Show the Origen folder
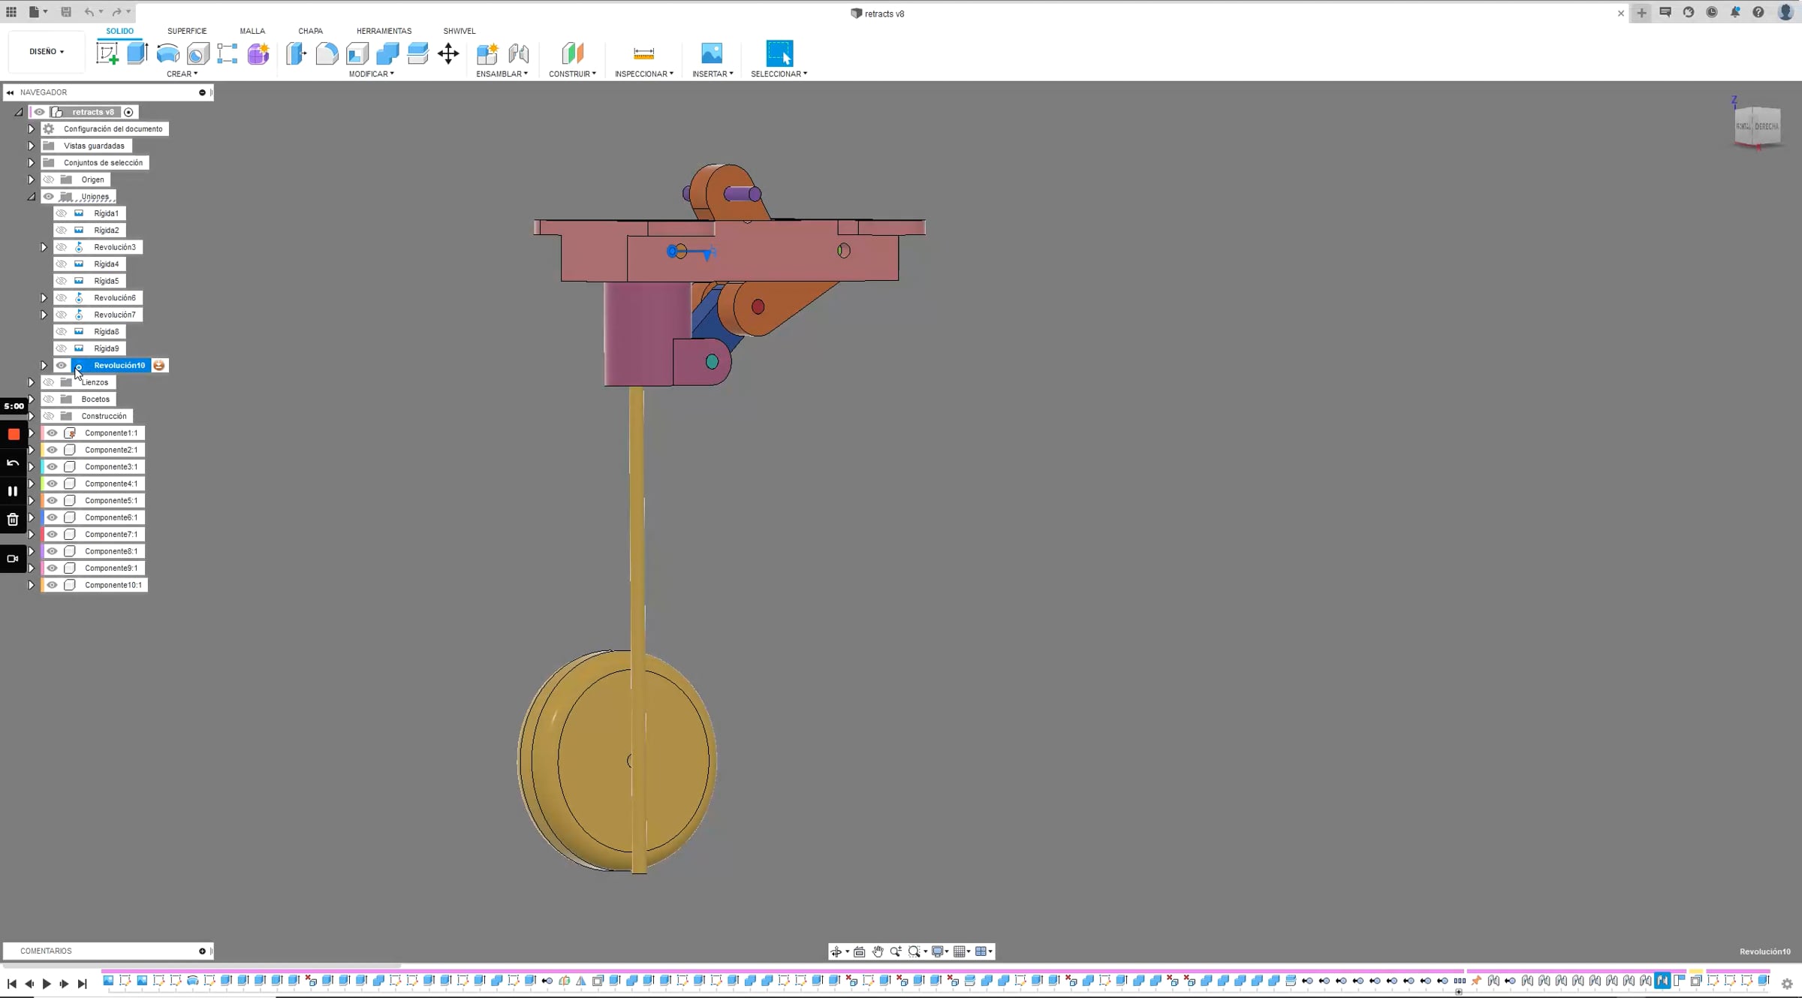1802x998 pixels. click(49, 179)
